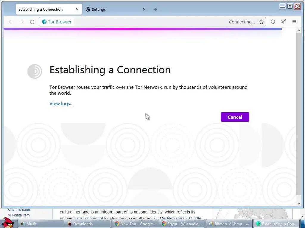Minimize the Tor Browser window
The width and height of the screenshot is (305, 228).
point(282,7)
